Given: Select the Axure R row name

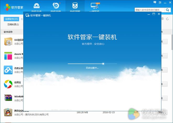Looking at the screenshot, I should pos(19,54).
